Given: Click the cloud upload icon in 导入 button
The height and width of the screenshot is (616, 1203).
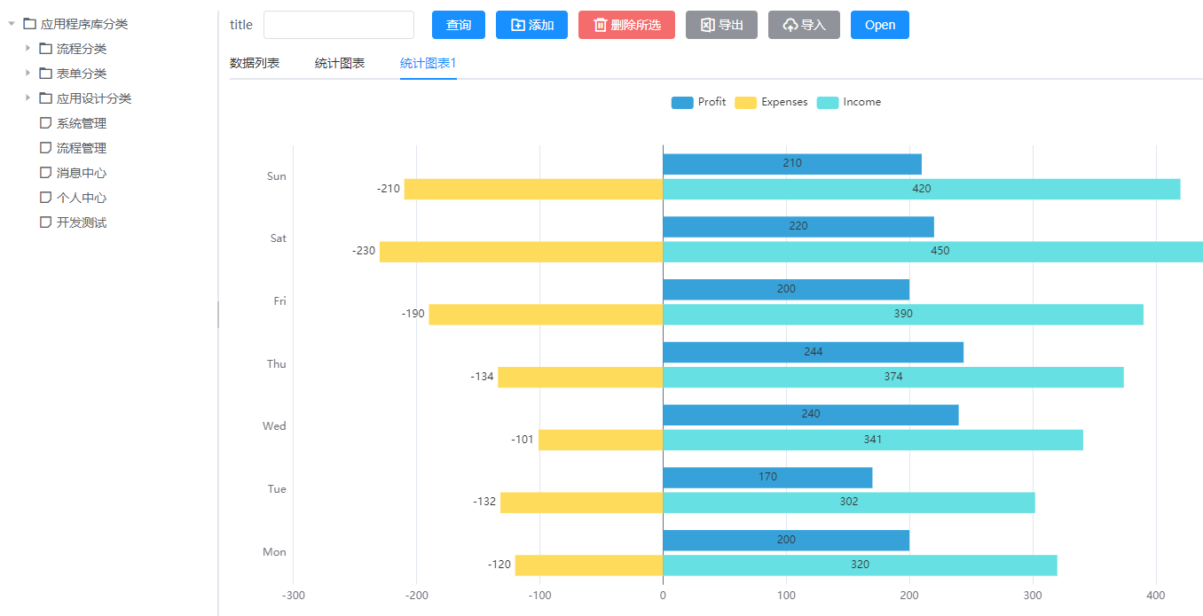Looking at the screenshot, I should (790, 25).
